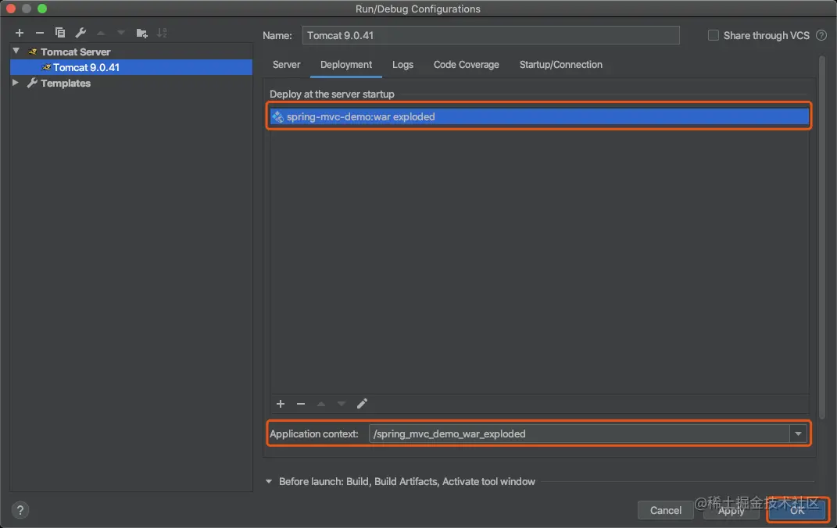
Task: Edit the selected artifact with the pencil
Action: pos(362,404)
